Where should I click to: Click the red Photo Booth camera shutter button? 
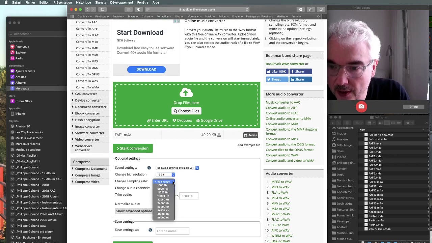click(361, 107)
